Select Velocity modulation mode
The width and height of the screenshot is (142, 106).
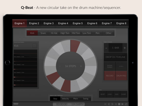click(65, 99)
